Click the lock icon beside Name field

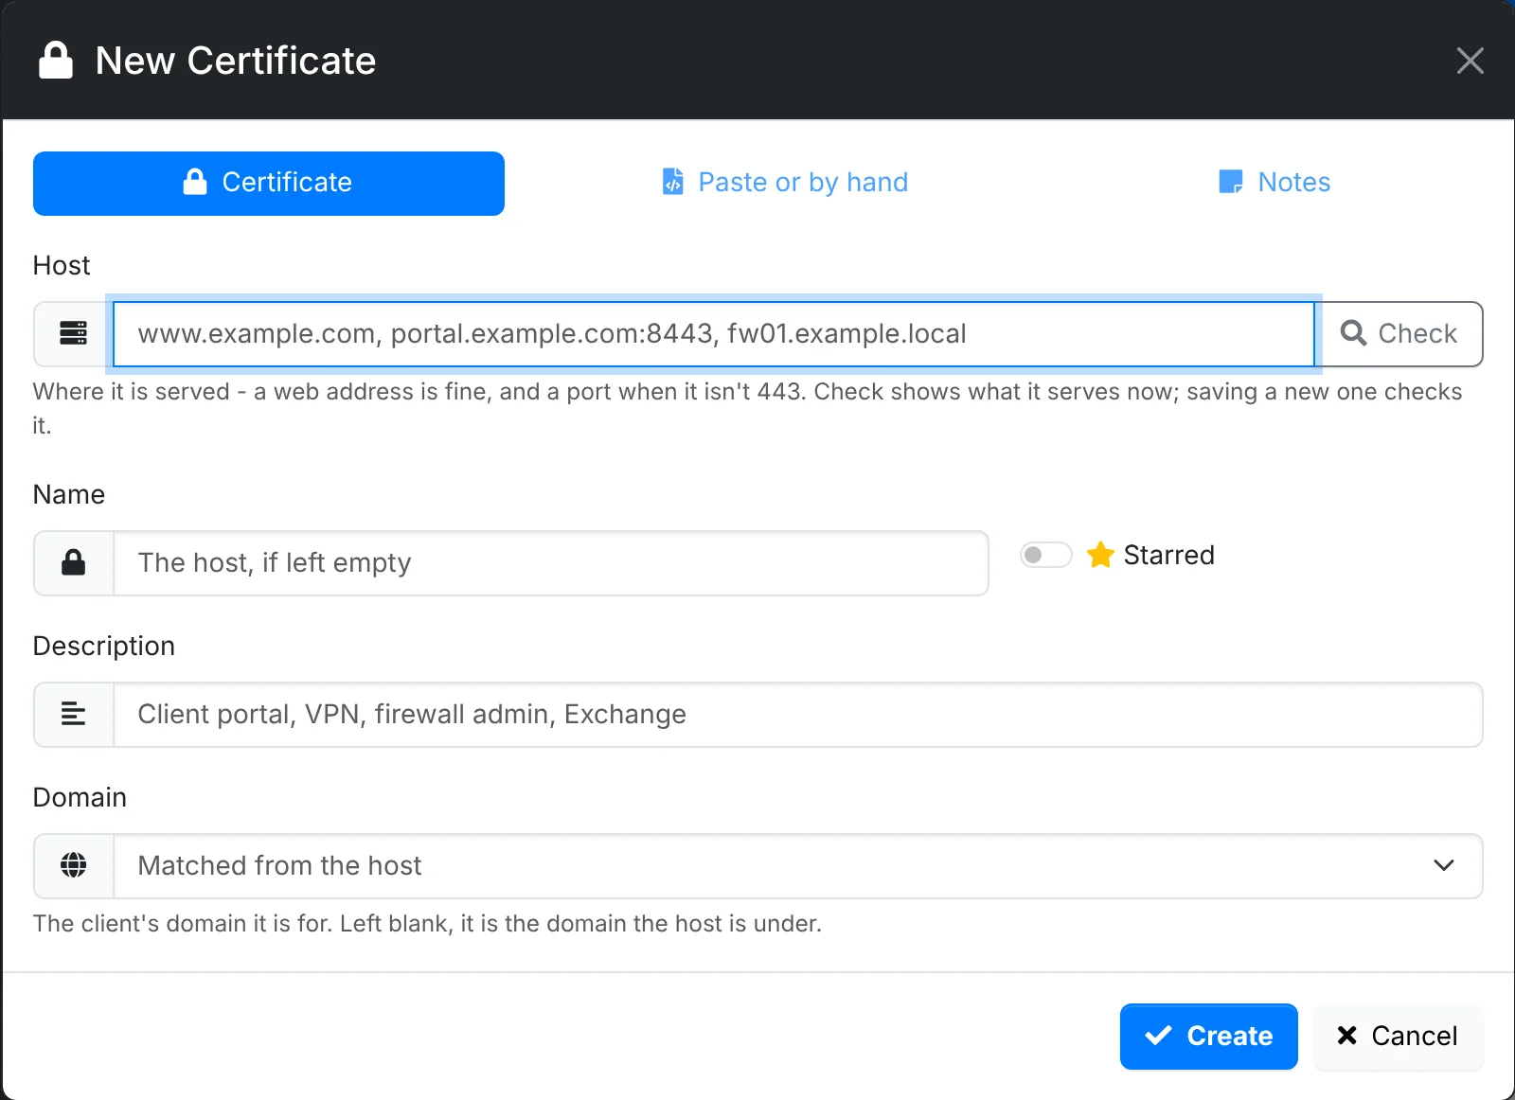74,562
